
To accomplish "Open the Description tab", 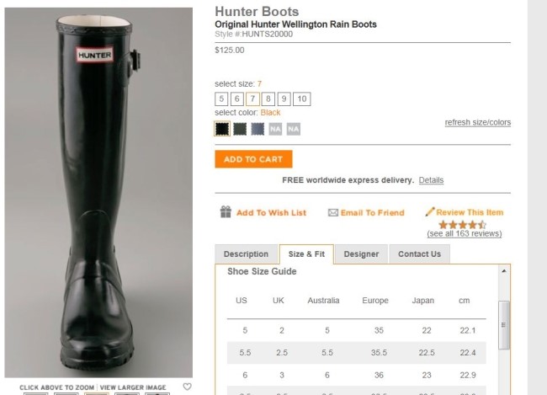I will [x=246, y=254].
